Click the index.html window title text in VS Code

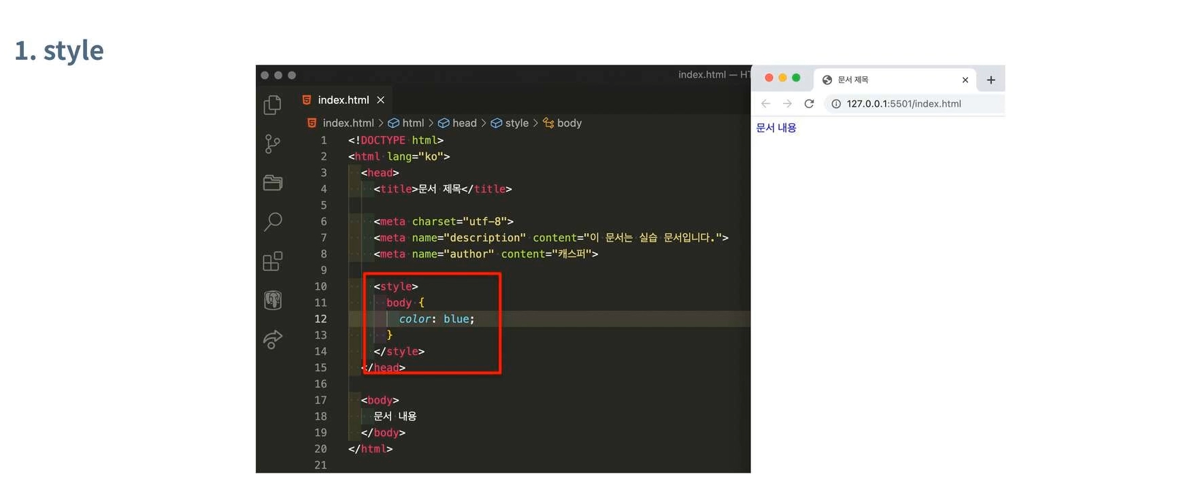(x=714, y=75)
